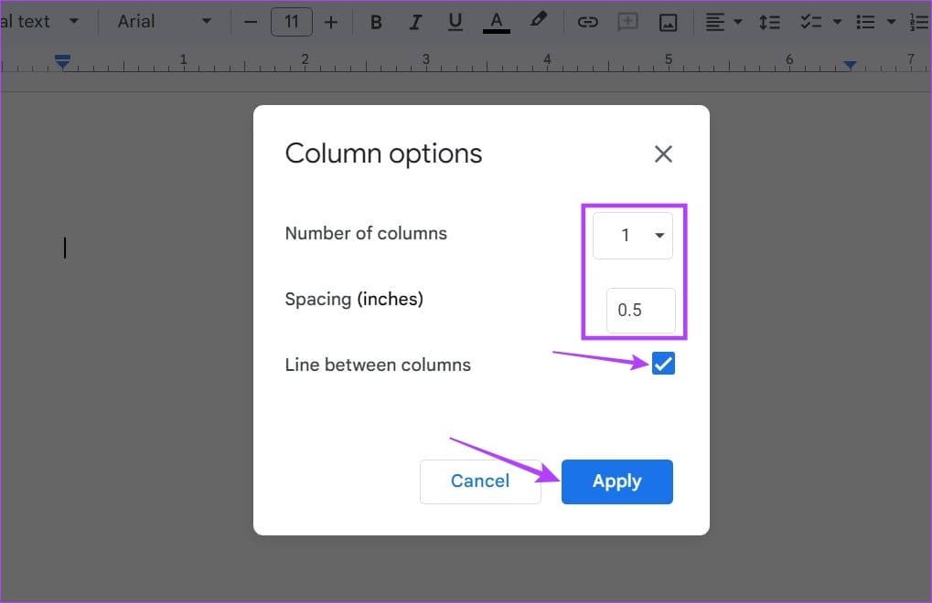Click the left indent marker on ruler

pos(62,60)
